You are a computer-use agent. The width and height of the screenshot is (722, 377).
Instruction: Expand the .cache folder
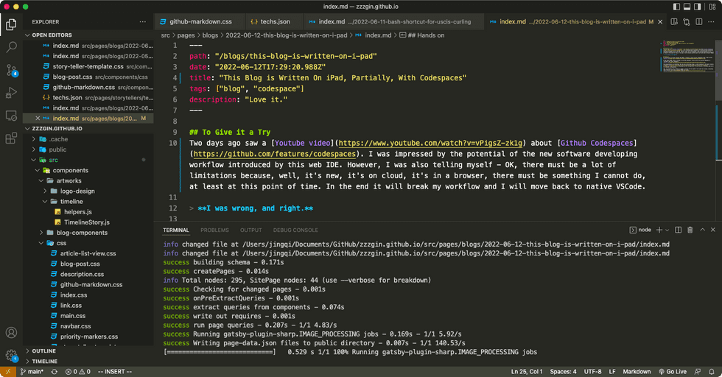[x=34, y=139]
